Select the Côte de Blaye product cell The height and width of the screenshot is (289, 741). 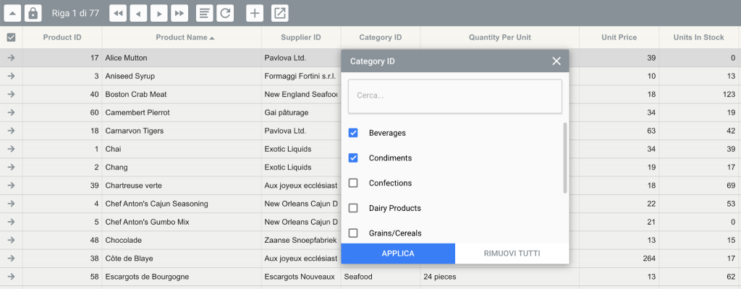point(182,259)
